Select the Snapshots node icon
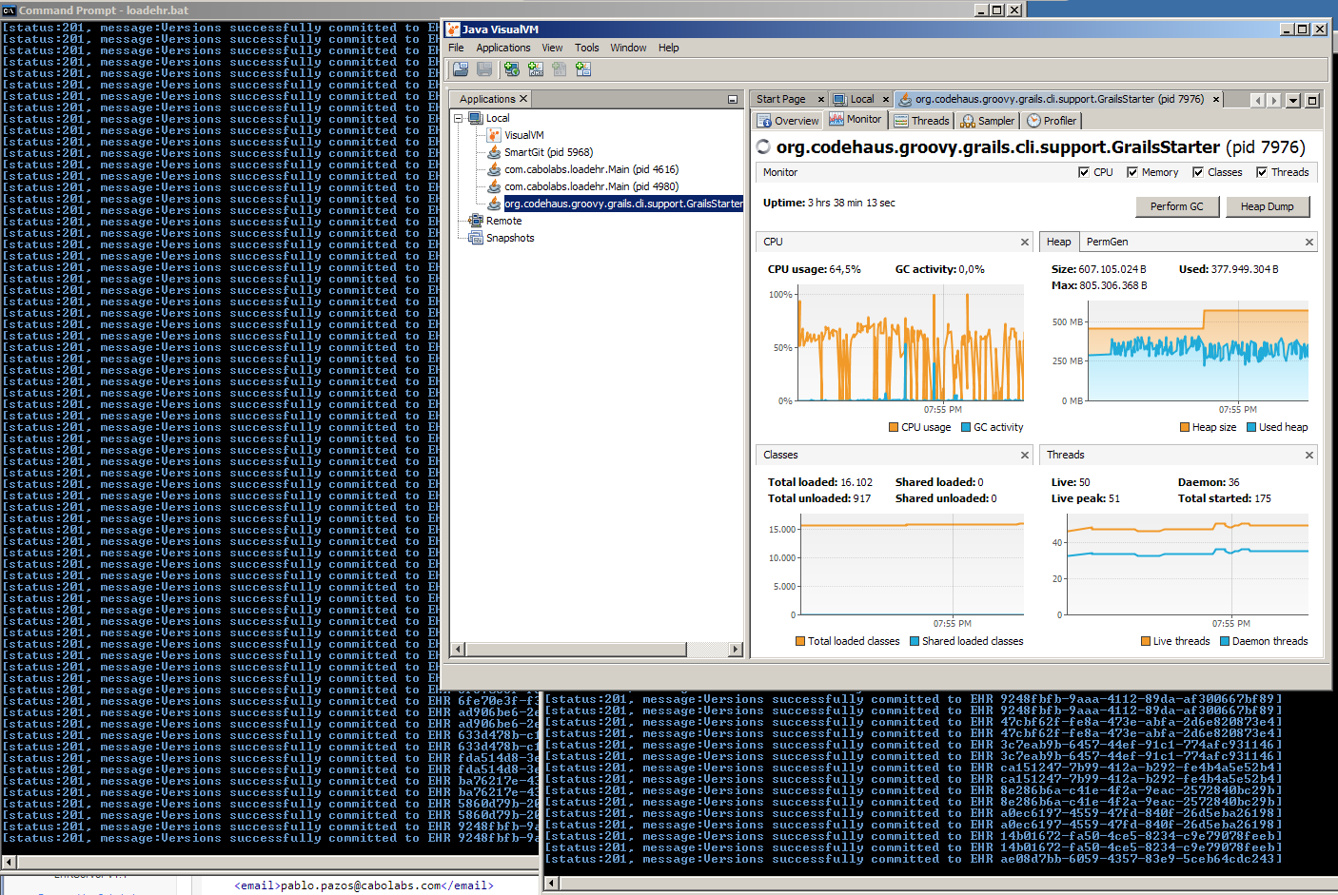The width and height of the screenshot is (1338, 895). click(476, 238)
